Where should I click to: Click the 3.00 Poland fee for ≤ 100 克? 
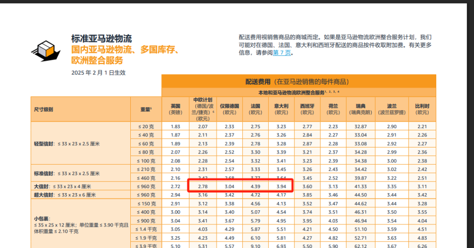392,161
